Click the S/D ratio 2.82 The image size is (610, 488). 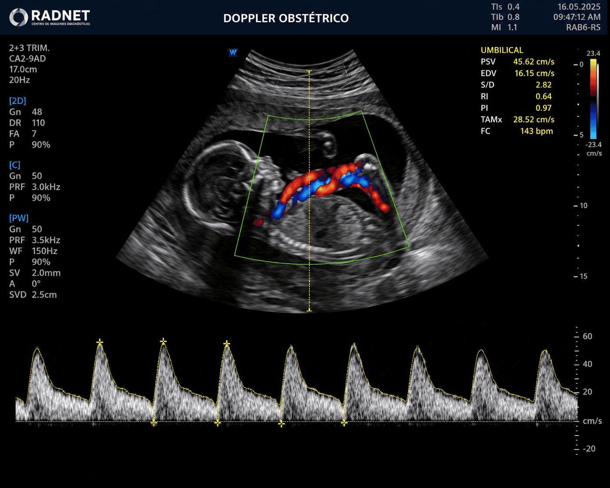coord(516,85)
